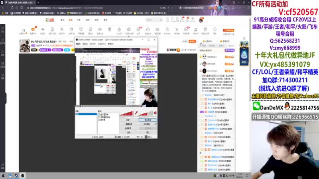319x179 pixels.
Task: Go to 首页 in Douyu navigation
Action: 63,20
